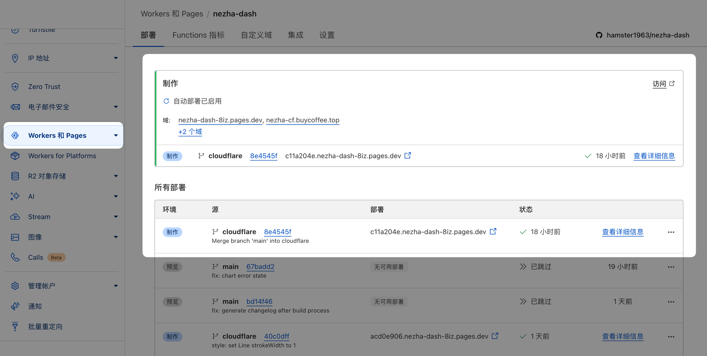Open the 自定义域 tab
Viewport: 707px width, 356px height.
tap(256, 35)
